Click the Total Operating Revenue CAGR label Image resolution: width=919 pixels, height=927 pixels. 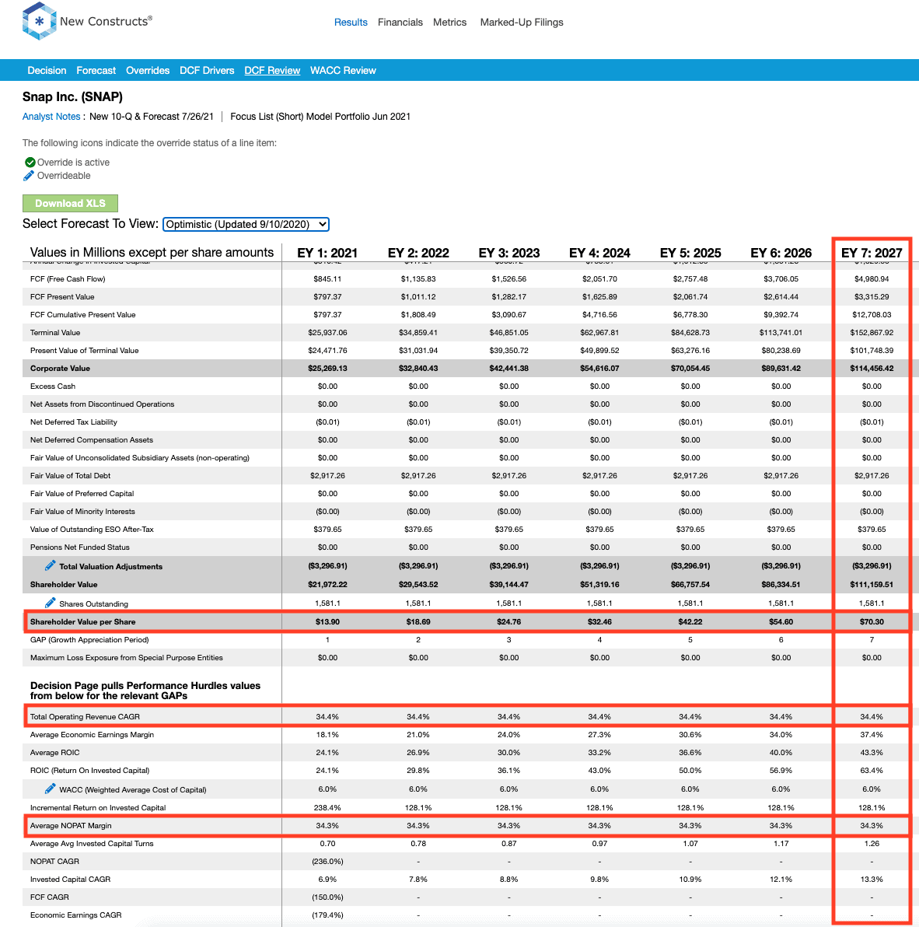[85, 716]
